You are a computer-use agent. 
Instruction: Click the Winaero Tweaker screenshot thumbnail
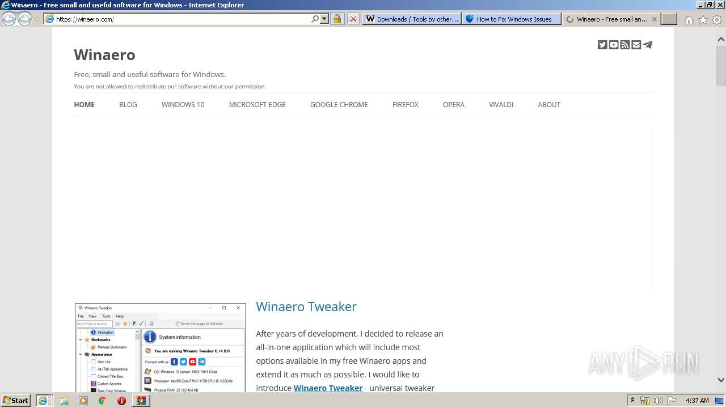point(161,347)
